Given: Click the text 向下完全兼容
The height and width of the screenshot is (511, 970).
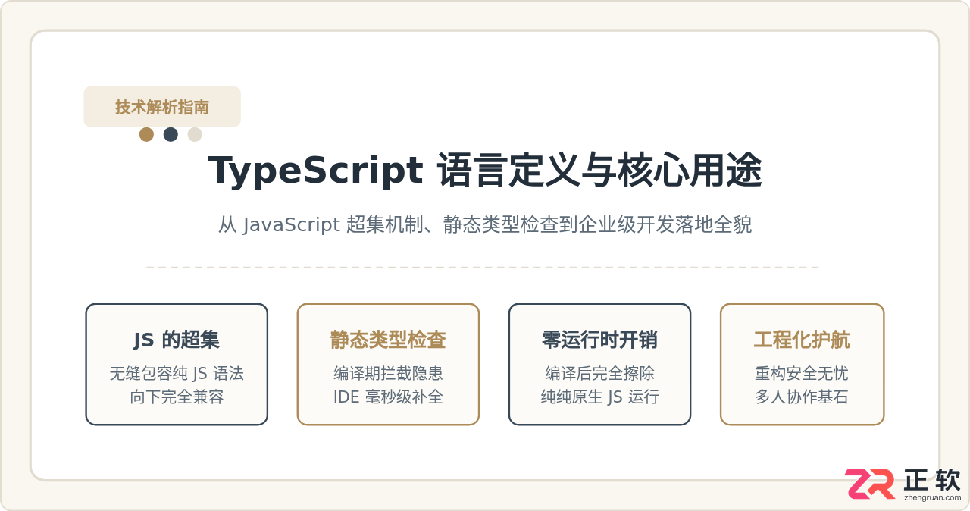Looking at the screenshot, I should pos(177,397).
